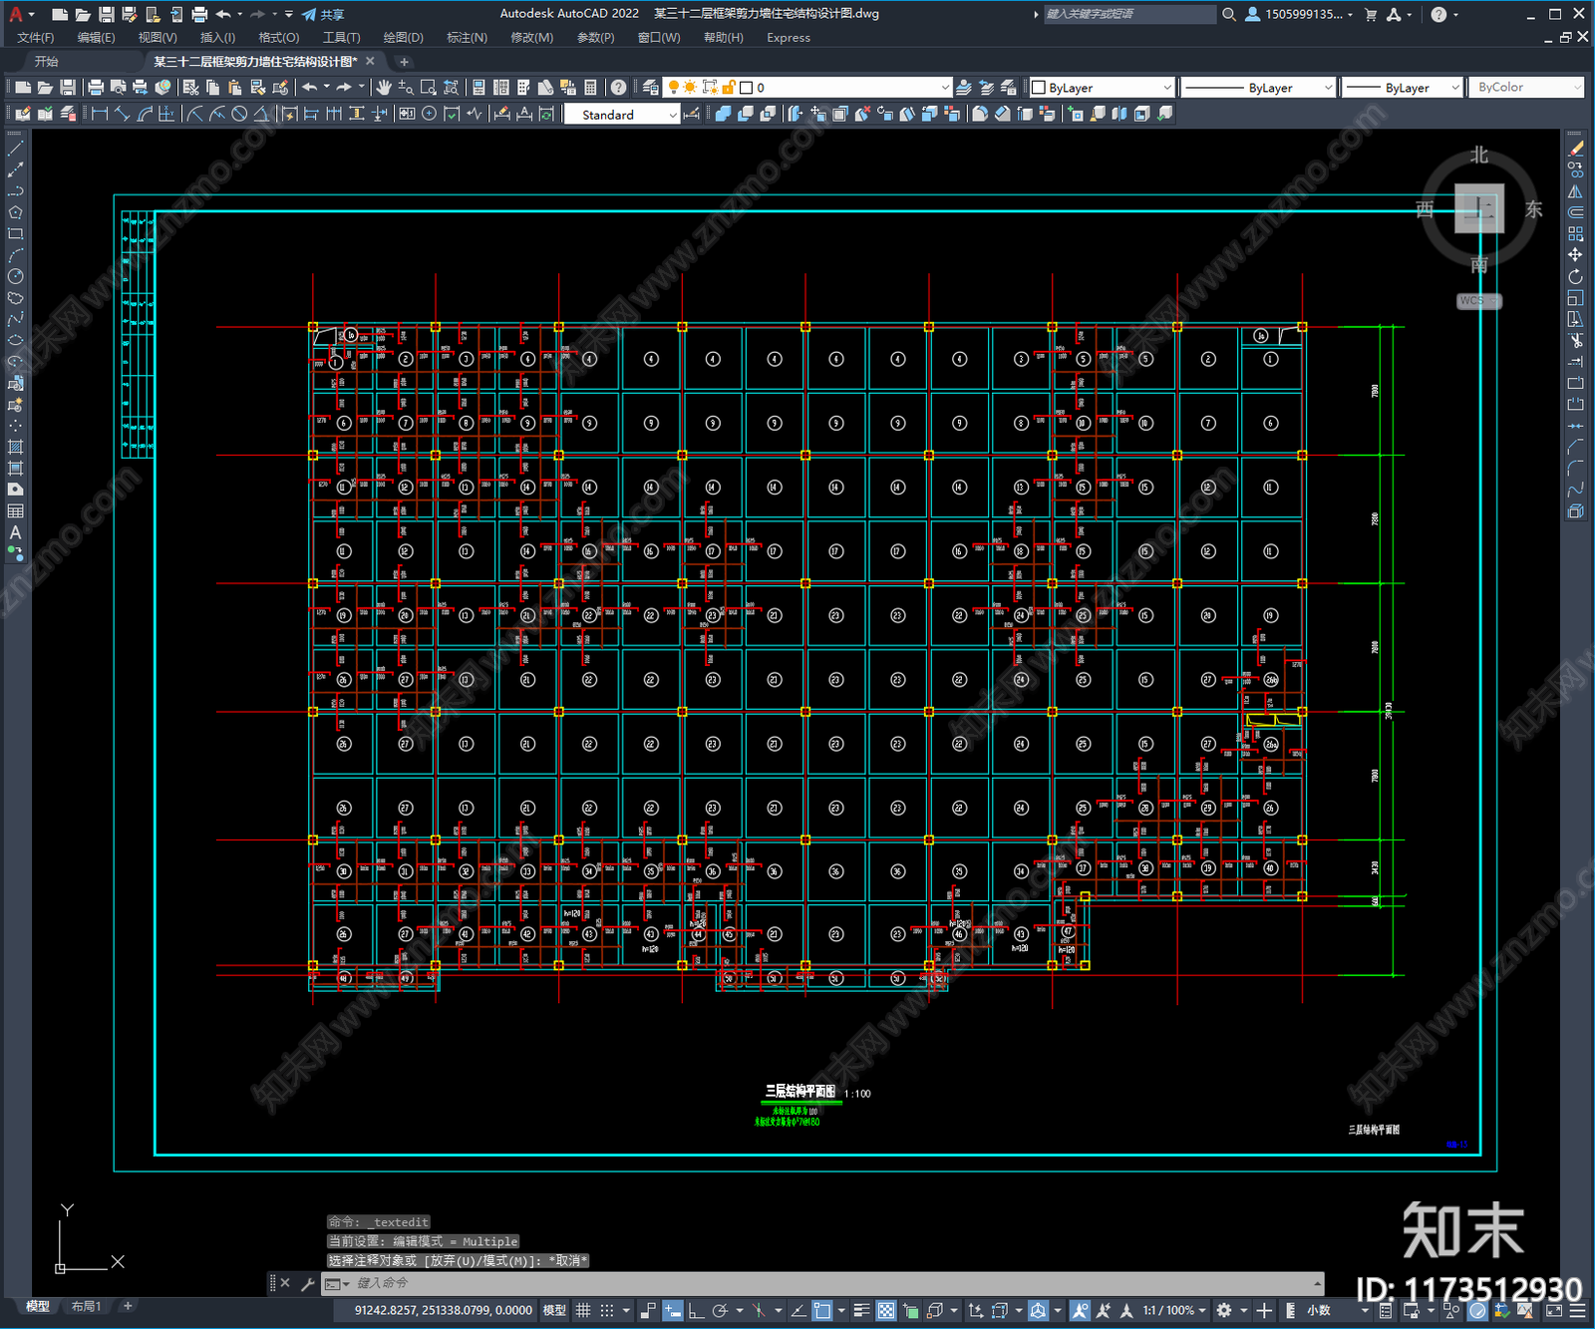Open the Layer Properties Manager icon
This screenshot has width=1595, height=1329.
[651, 88]
